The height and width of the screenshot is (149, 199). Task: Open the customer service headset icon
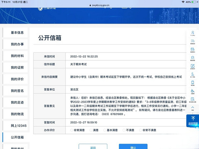pos(193,58)
